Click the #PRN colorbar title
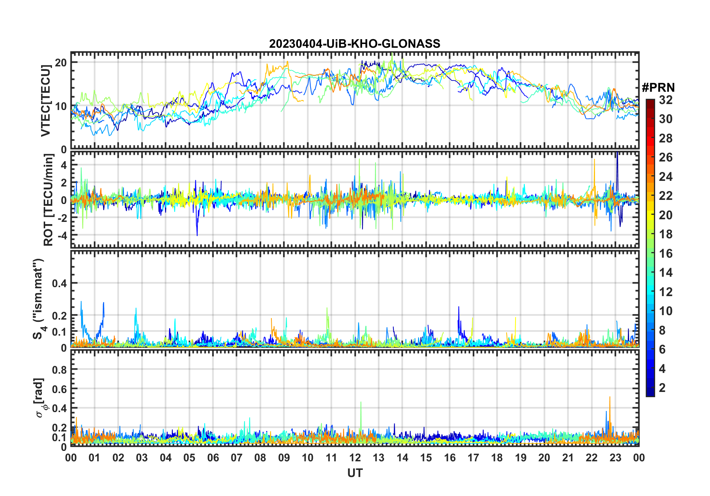 click(x=658, y=88)
